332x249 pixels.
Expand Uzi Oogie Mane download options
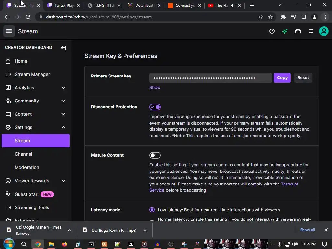coord(69,230)
